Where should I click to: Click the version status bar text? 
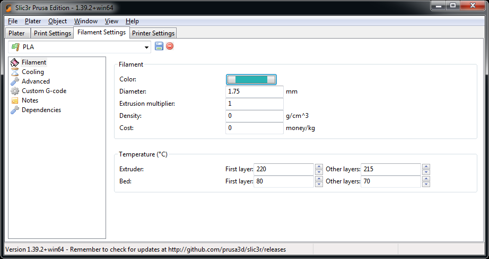[146, 249]
